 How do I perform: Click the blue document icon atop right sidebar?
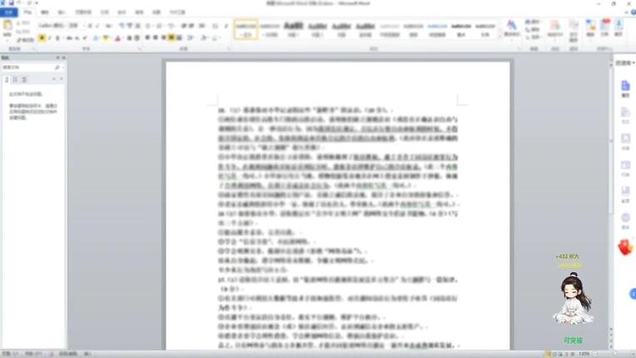(x=625, y=86)
